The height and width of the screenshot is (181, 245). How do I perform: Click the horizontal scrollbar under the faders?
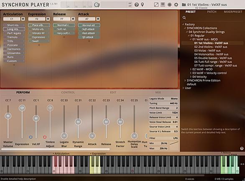pyautogui.click(x=56, y=149)
